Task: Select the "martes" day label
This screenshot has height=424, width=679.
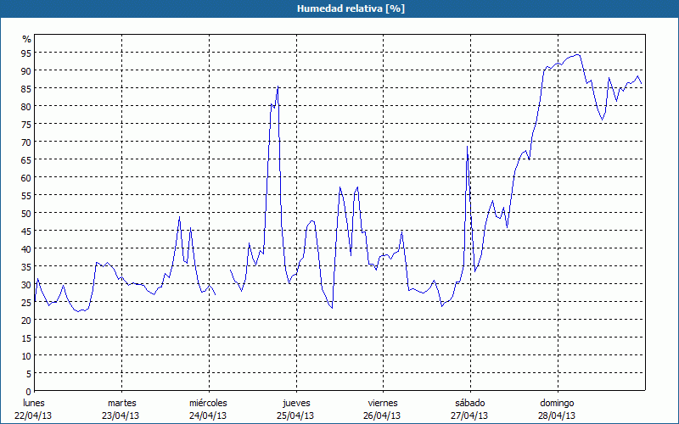Action: coord(121,403)
